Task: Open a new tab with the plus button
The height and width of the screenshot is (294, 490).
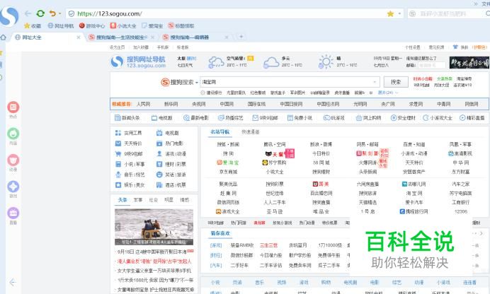Action: (241, 37)
